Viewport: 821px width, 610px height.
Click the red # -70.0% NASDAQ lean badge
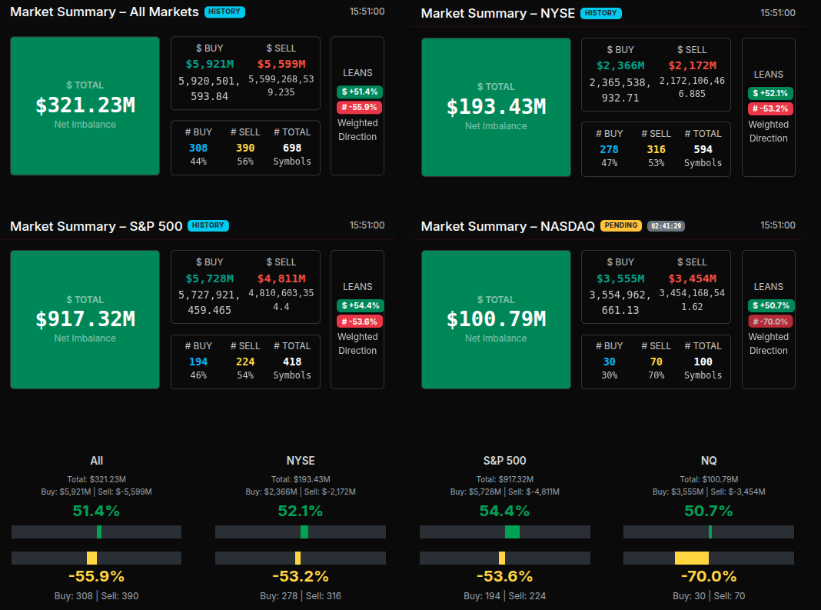click(x=769, y=321)
